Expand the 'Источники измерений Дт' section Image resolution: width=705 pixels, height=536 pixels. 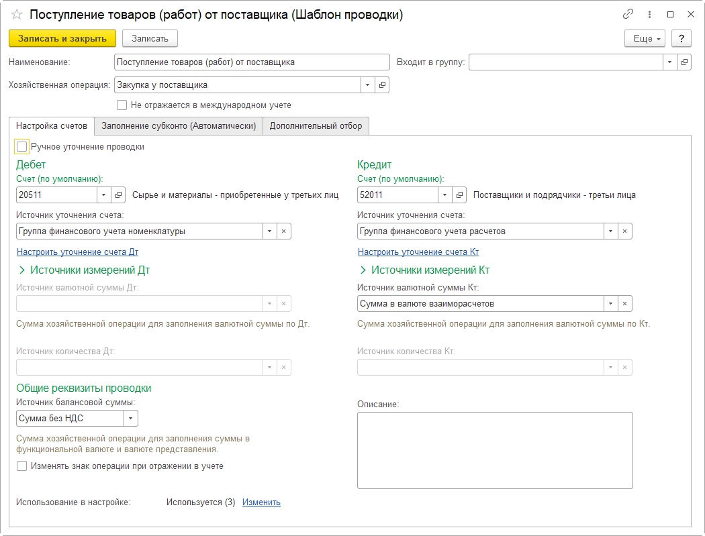(x=22, y=270)
